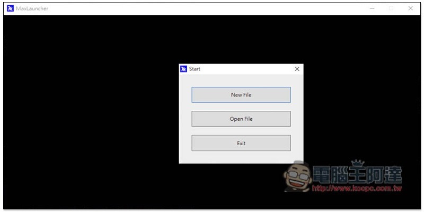Click the Start dialog title text

point(195,69)
